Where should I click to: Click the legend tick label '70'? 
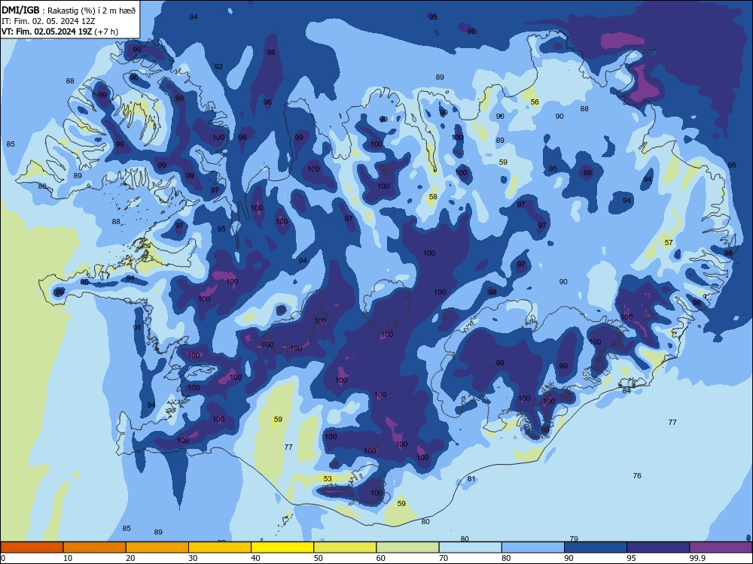444,558
